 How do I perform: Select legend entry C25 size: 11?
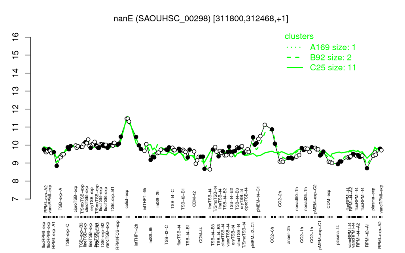coord(333,68)
